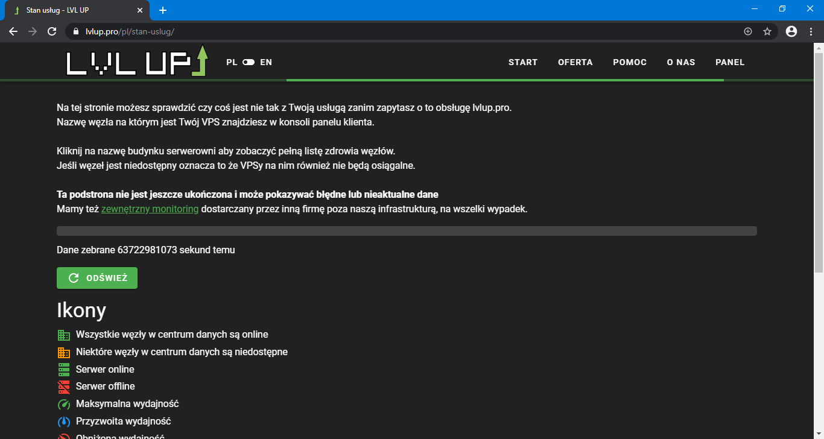The height and width of the screenshot is (439, 824).
Task: Reload the page with browser refresh icon
Action: [52, 31]
